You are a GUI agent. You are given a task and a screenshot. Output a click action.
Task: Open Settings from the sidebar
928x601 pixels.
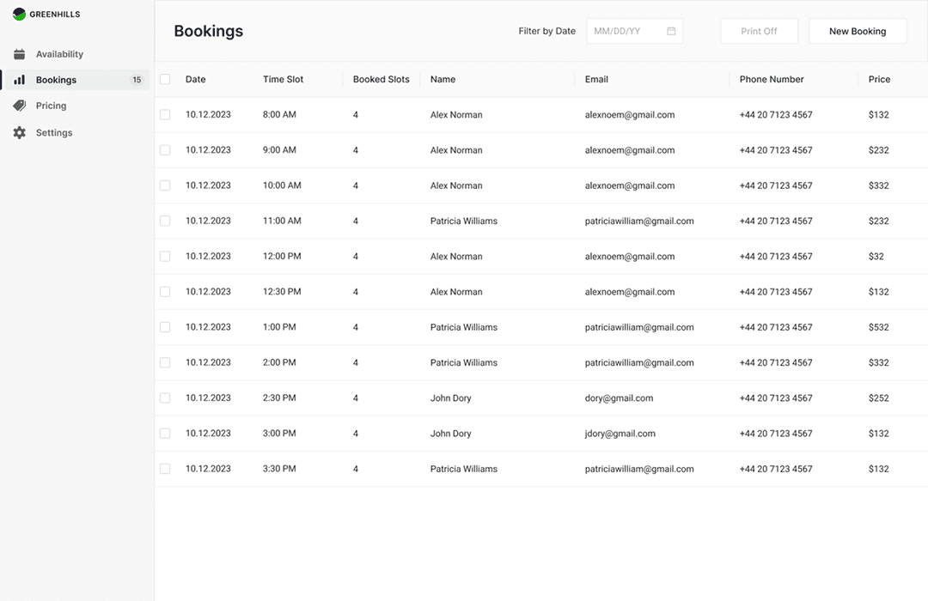tap(54, 133)
